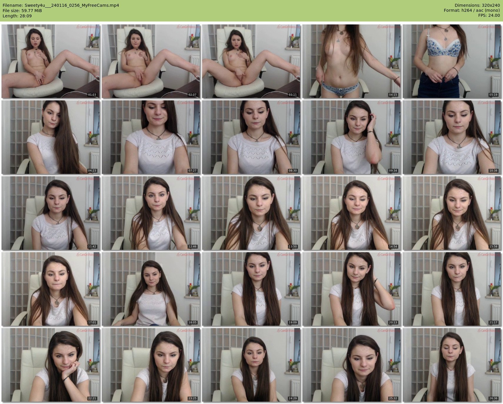Select the thumbnail at 08:30
Viewport: 503px width, 404px height.
251,137
